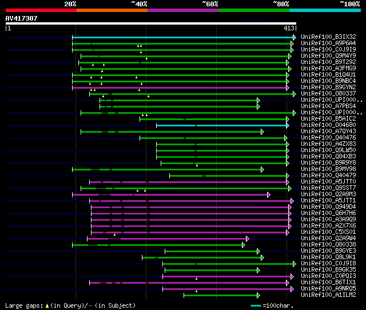The image size is (366, 310).
Task: Click the cyan alignment bar for UniRef100_O04680
Action: coord(221,126)
